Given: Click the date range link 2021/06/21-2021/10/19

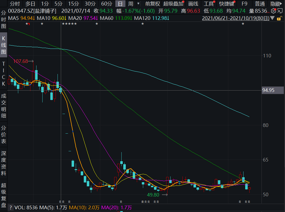Looking at the screenshot, I should 236,18.
